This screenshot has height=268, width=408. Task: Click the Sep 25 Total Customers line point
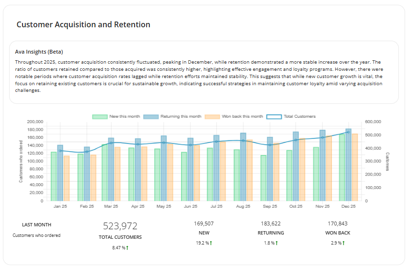(x=270, y=145)
